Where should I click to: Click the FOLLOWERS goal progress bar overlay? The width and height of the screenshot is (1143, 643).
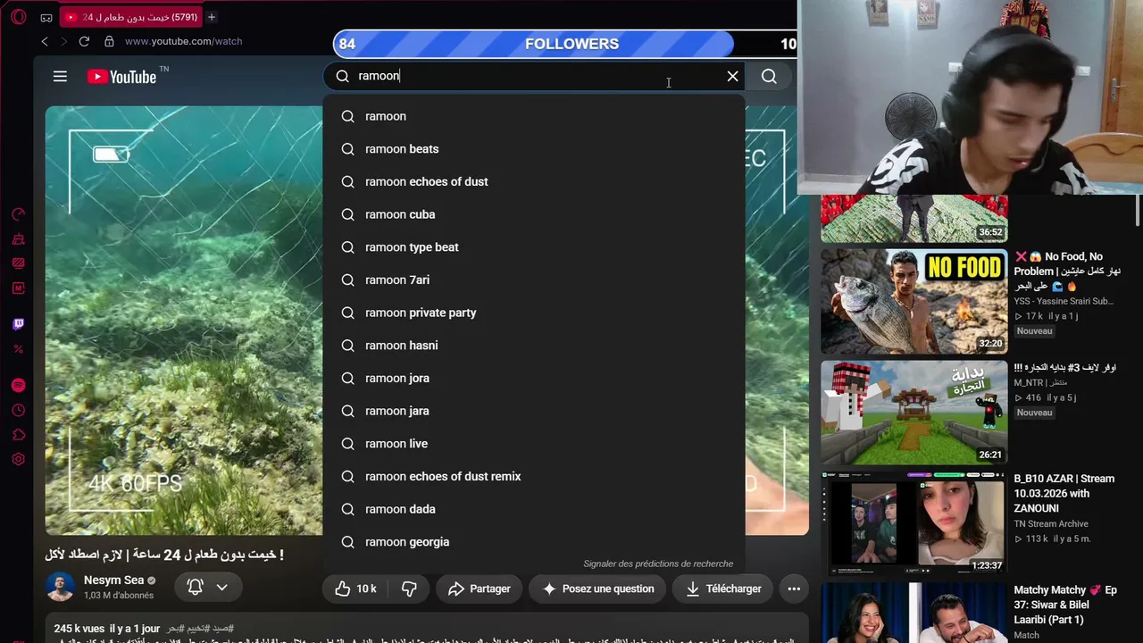click(565, 44)
